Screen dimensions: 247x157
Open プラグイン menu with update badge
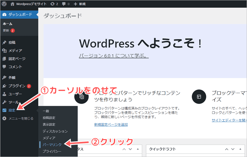pos(17,86)
